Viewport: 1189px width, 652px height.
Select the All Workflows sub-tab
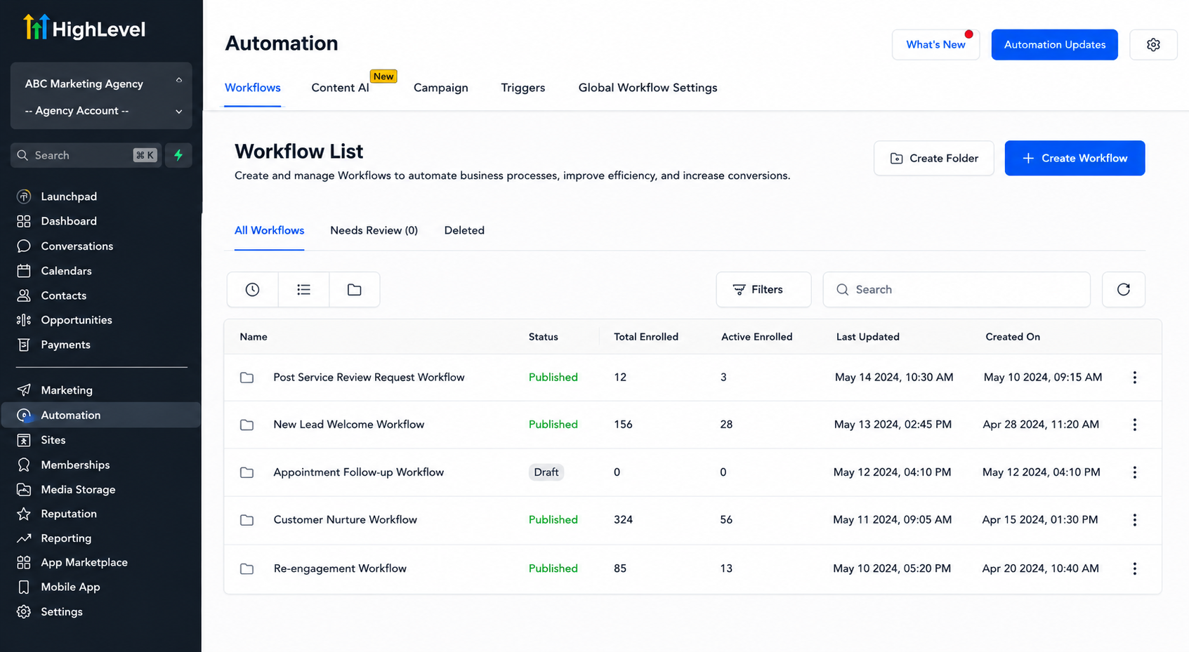(x=270, y=230)
